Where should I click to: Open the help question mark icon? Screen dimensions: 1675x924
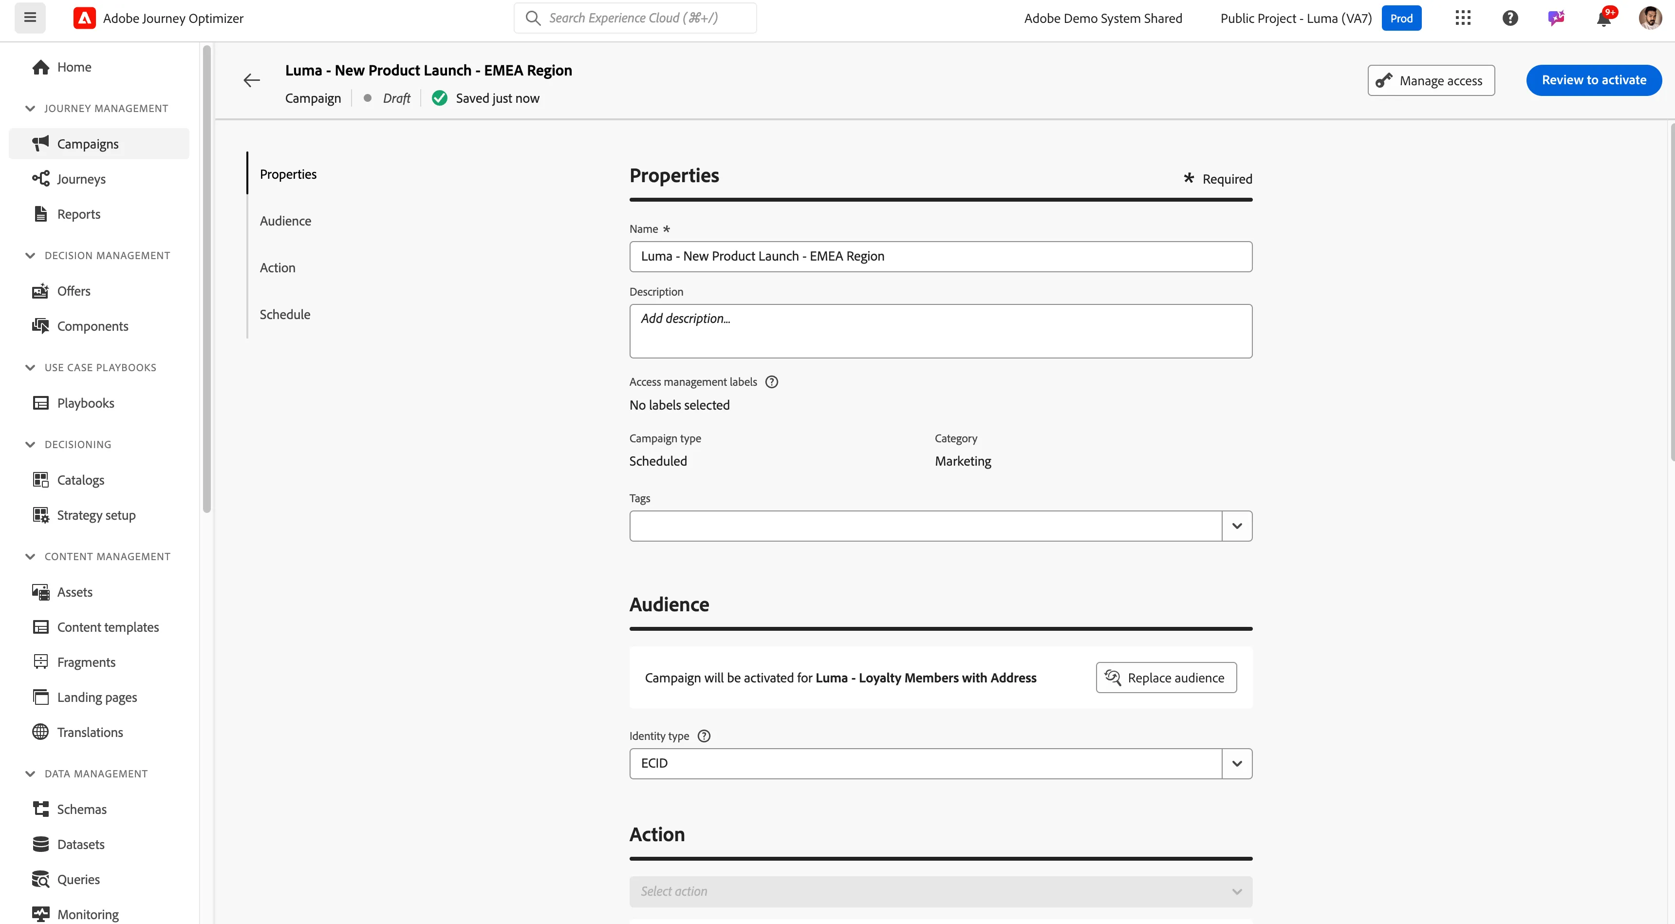click(x=1510, y=18)
